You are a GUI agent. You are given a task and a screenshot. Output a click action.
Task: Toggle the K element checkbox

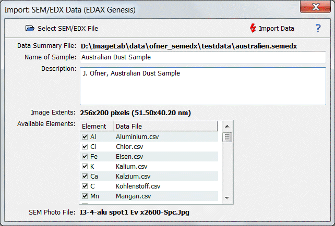click(85, 167)
